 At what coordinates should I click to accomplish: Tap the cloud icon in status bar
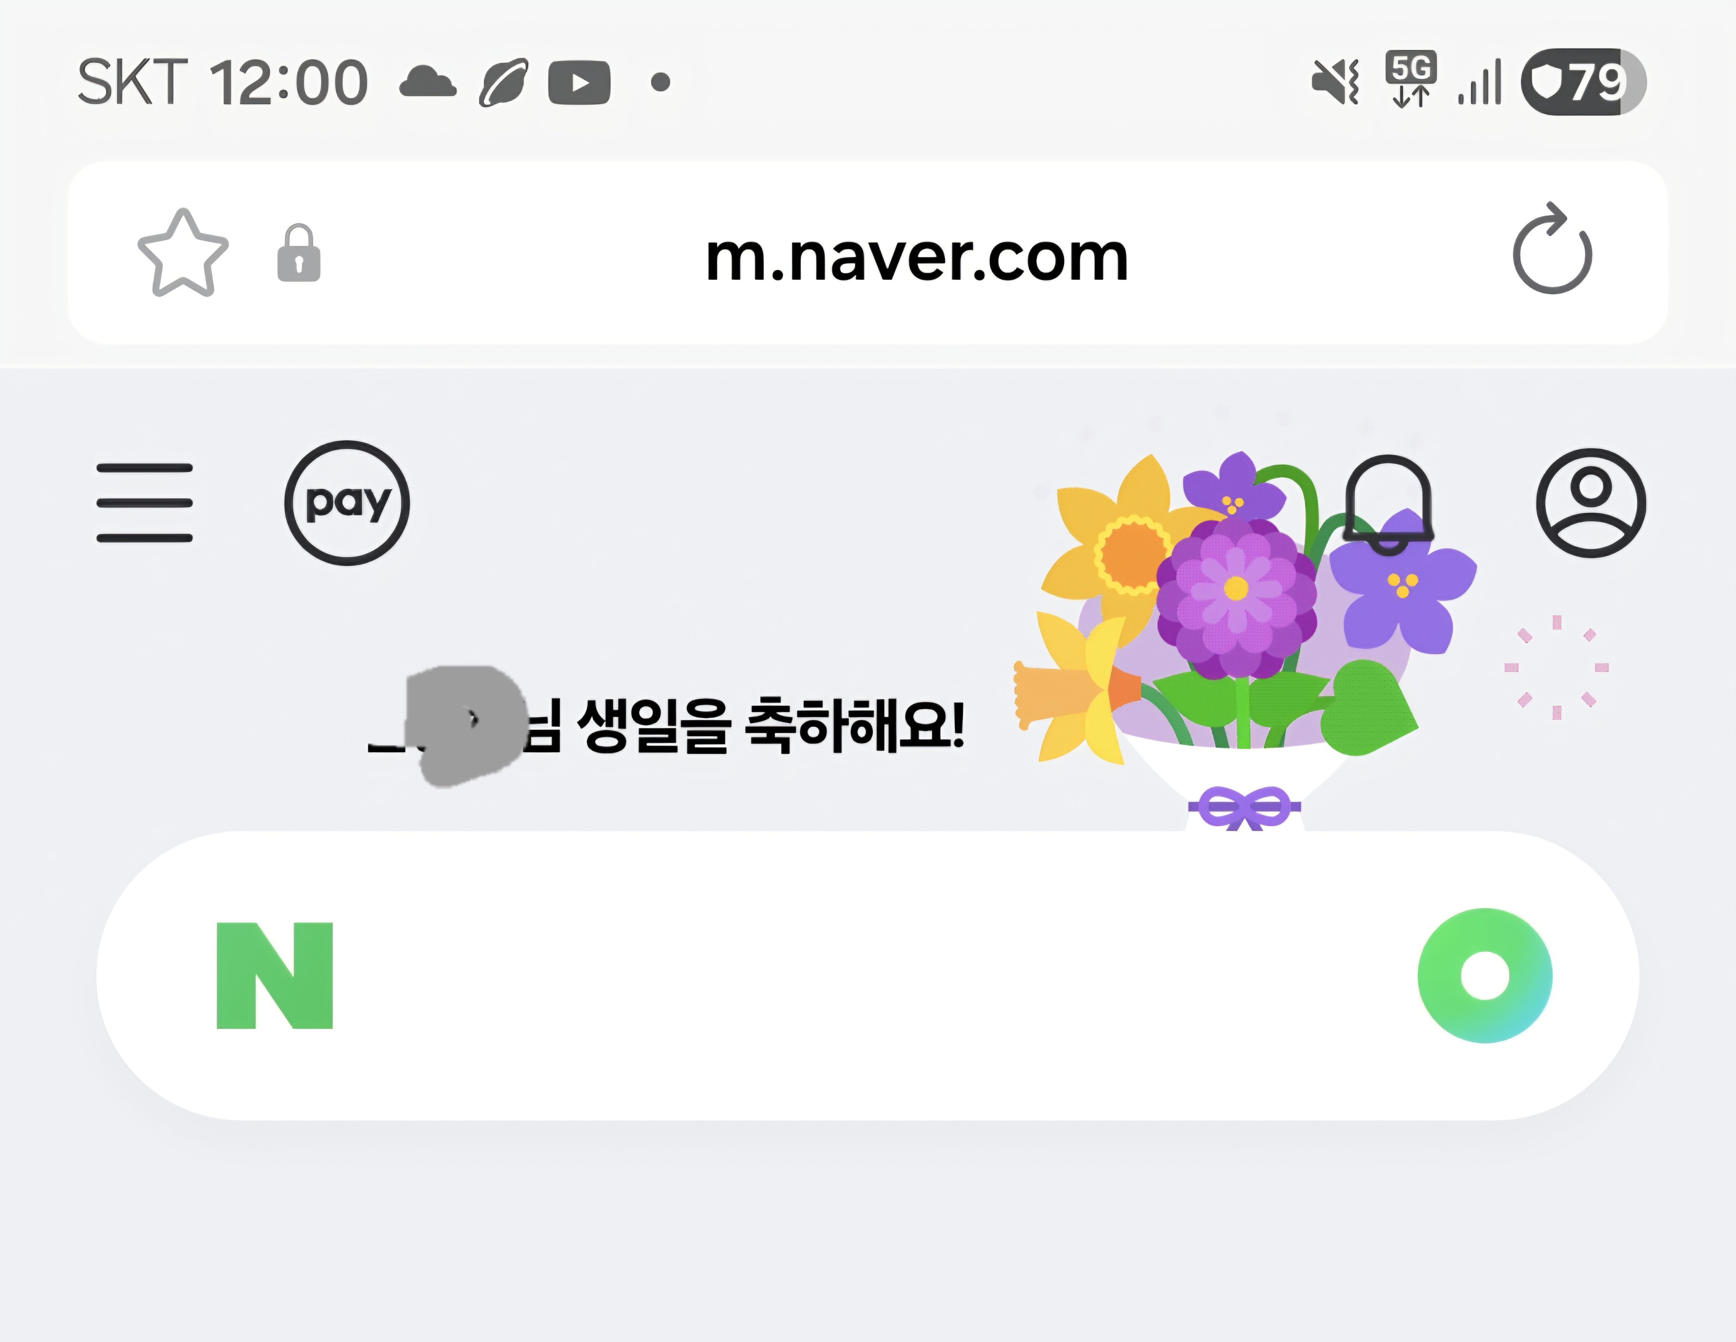click(x=428, y=82)
